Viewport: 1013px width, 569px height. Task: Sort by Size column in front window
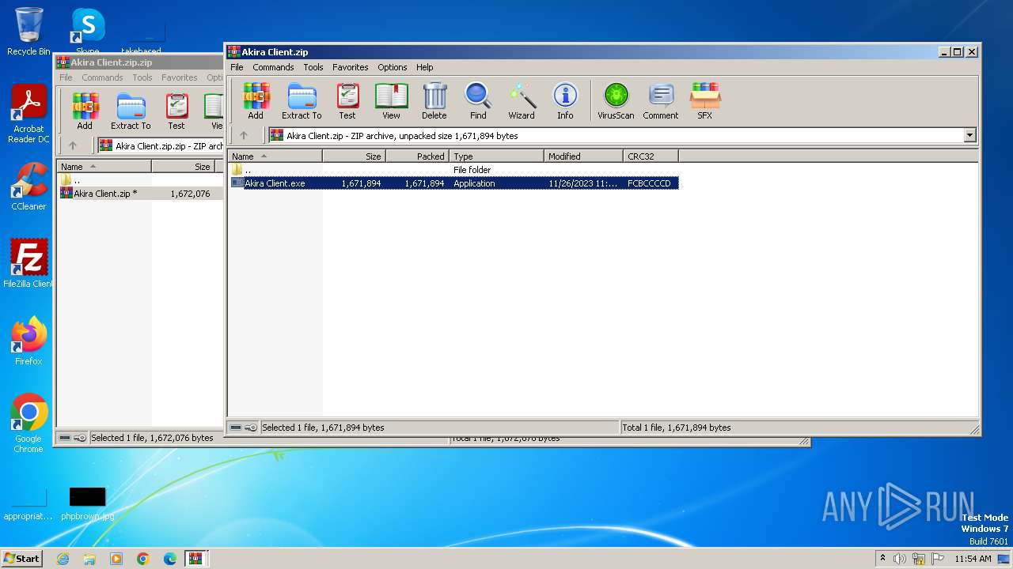354,156
